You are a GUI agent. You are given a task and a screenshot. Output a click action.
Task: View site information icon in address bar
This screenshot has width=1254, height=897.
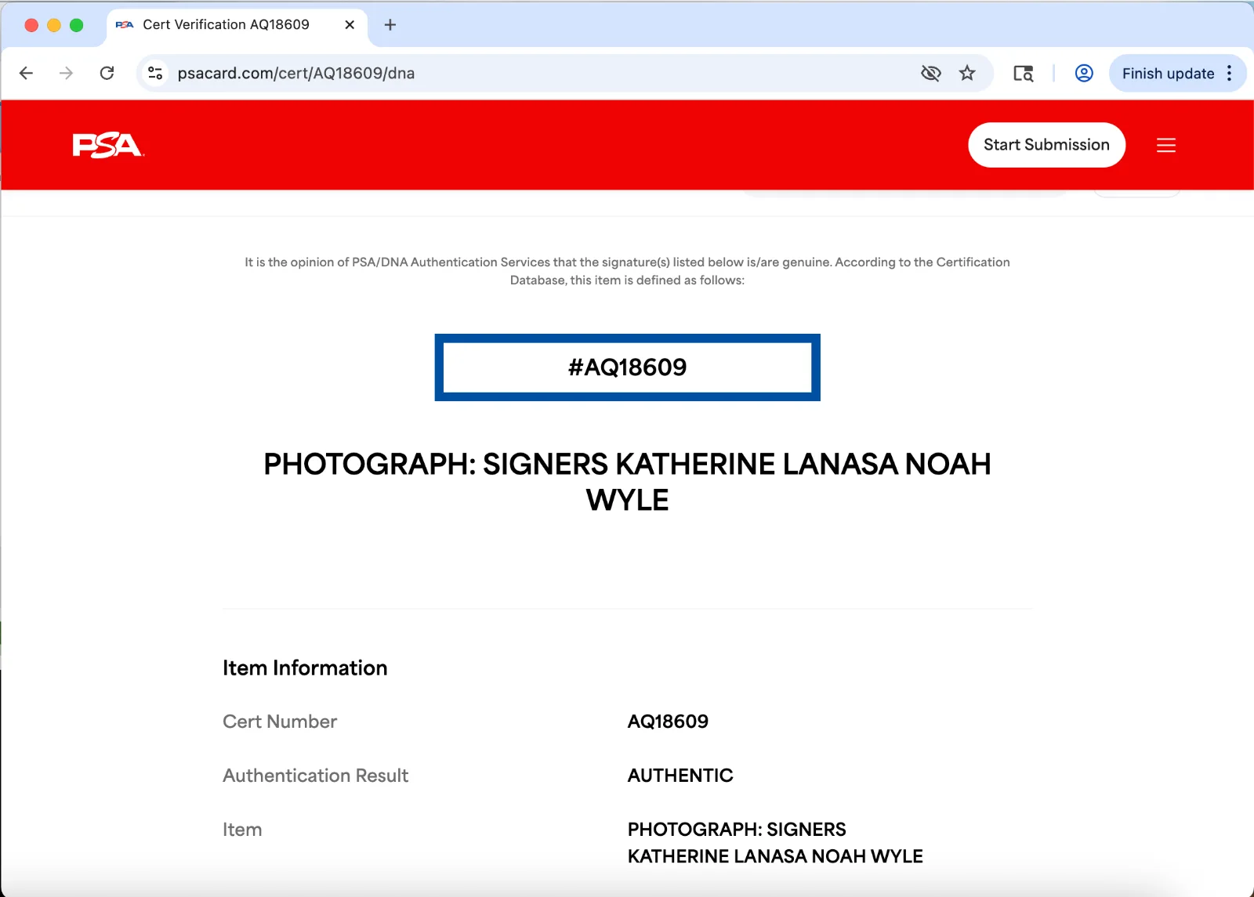155,73
